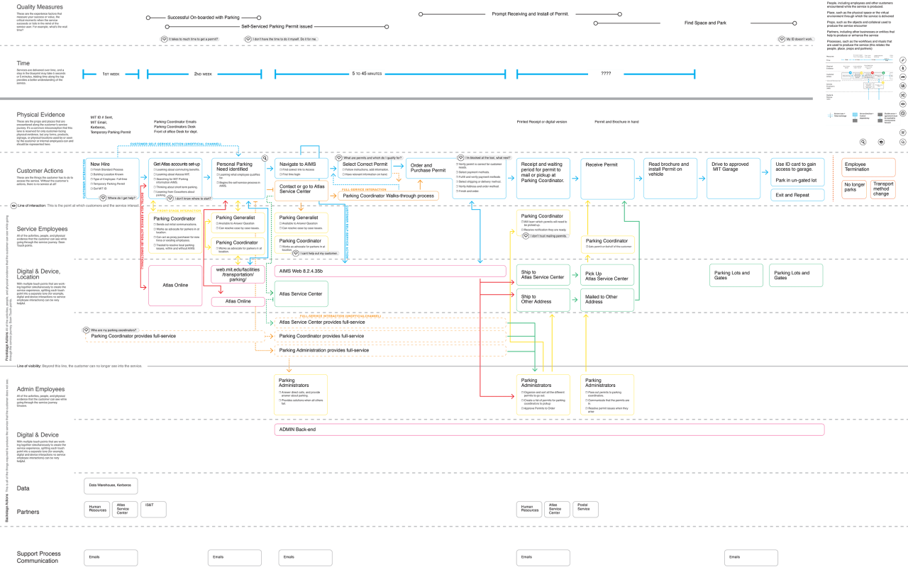Click the 'Postal Service' partner box
This screenshot has height=567, width=908.
585,508
